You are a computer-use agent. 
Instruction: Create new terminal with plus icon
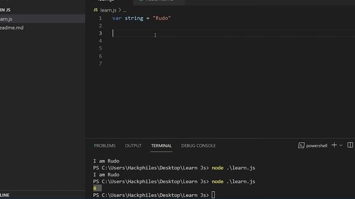pyautogui.click(x=334, y=145)
